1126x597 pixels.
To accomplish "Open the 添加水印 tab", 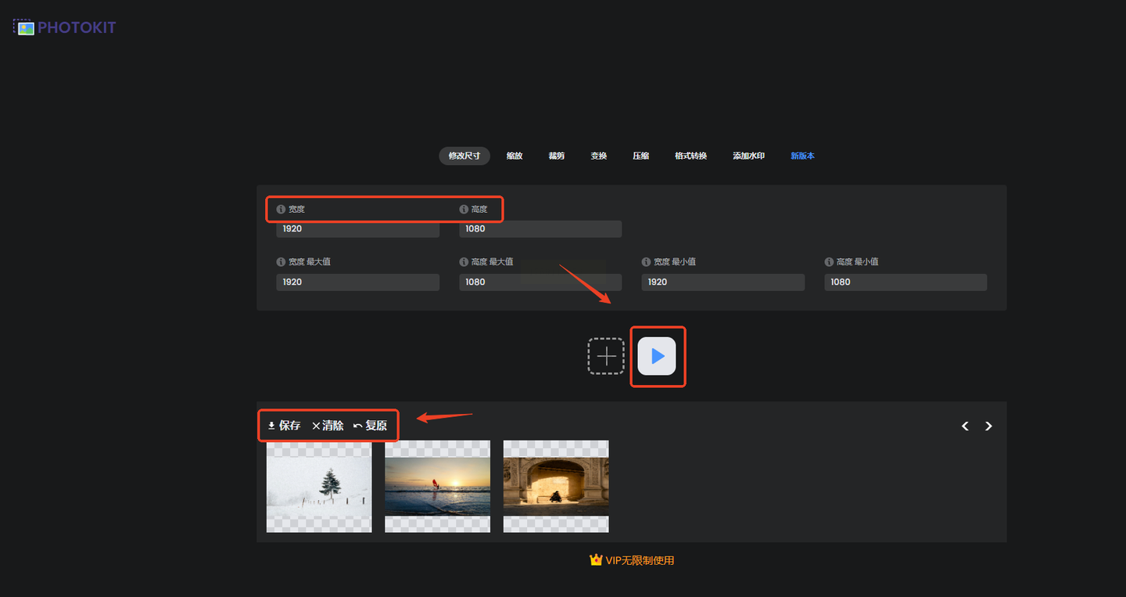I will 748,156.
